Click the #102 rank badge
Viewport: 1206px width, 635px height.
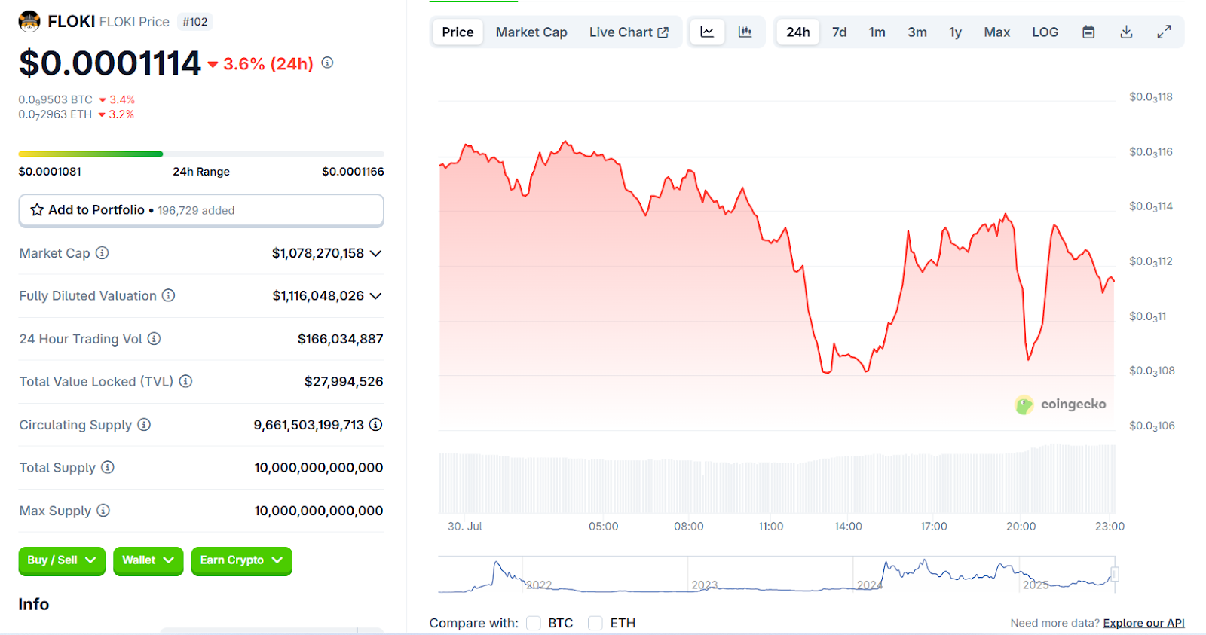pos(195,22)
